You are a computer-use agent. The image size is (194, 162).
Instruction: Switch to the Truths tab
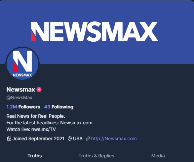[x=35, y=156]
